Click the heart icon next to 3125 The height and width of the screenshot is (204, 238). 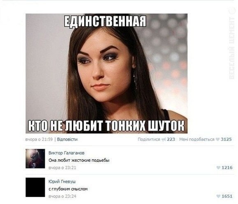click(218, 139)
